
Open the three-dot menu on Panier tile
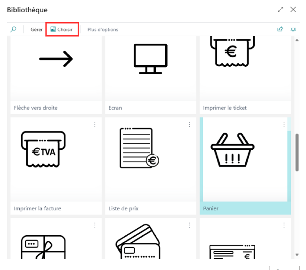pyautogui.click(x=284, y=124)
